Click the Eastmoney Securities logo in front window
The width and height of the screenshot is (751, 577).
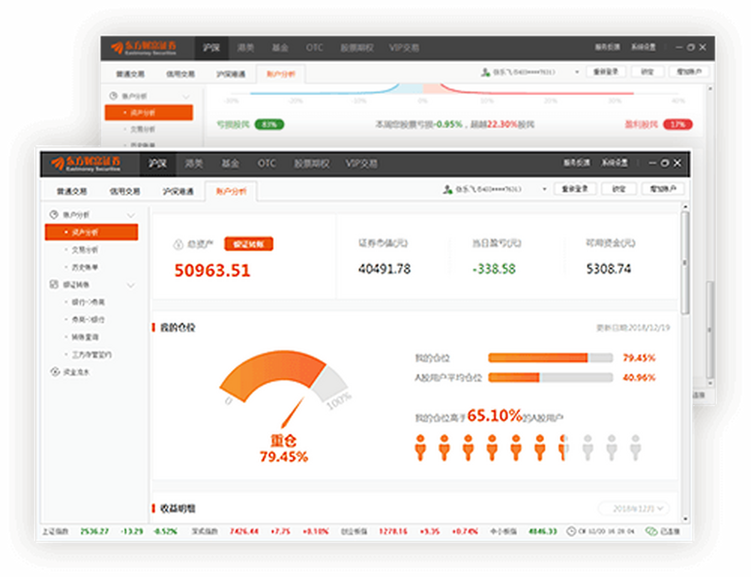pyautogui.click(x=86, y=164)
